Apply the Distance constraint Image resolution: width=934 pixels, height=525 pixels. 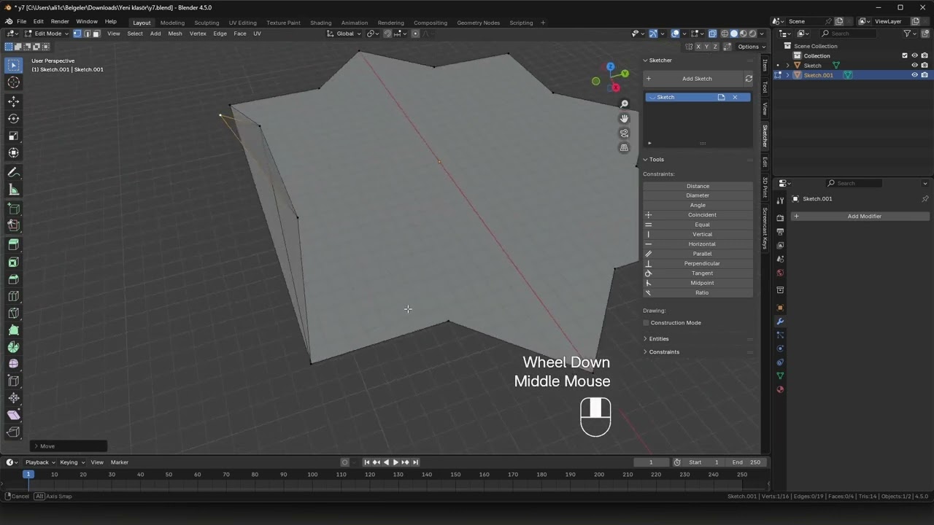(698, 186)
